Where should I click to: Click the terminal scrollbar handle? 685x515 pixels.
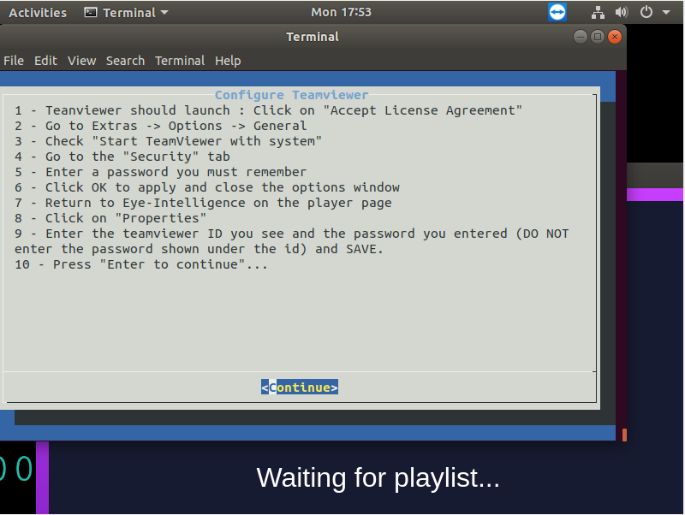(x=624, y=435)
